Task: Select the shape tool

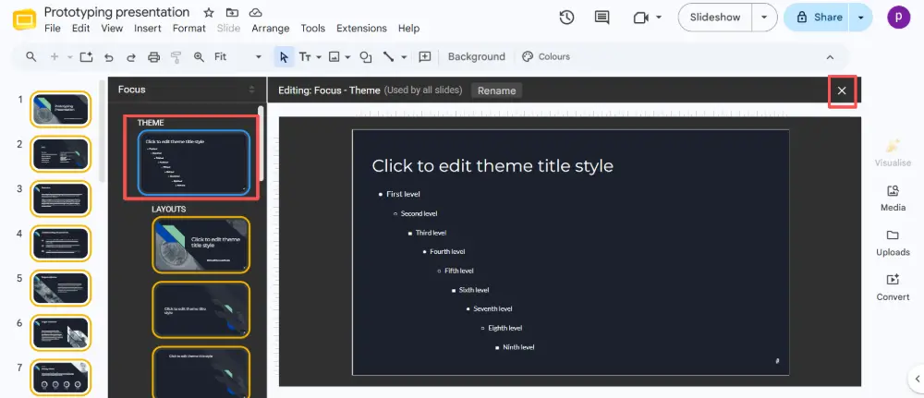Action: [366, 57]
